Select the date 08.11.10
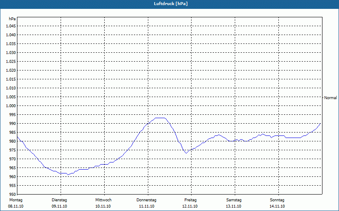This screenshot has height=211, width=339. (x=16, y=206)
